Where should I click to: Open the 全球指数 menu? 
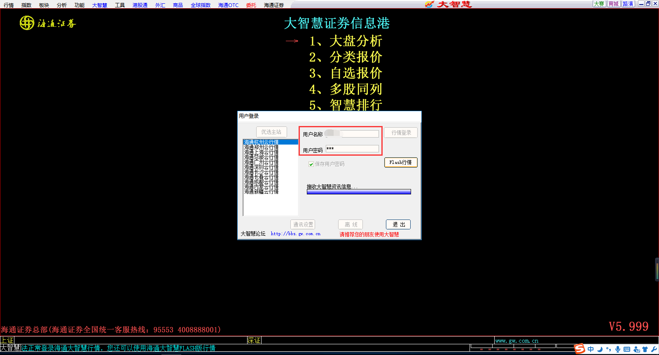click(201, 5)
